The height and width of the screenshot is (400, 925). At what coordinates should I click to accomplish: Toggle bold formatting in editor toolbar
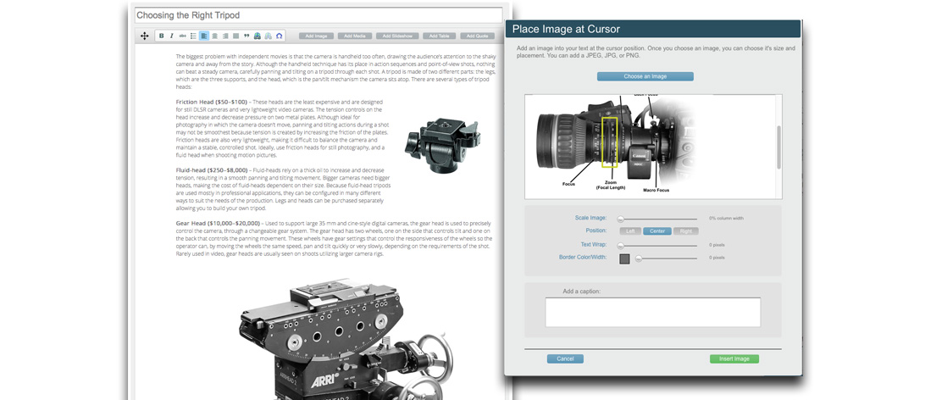coord(162,36)
